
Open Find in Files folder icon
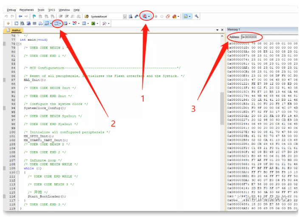point(87,17)
